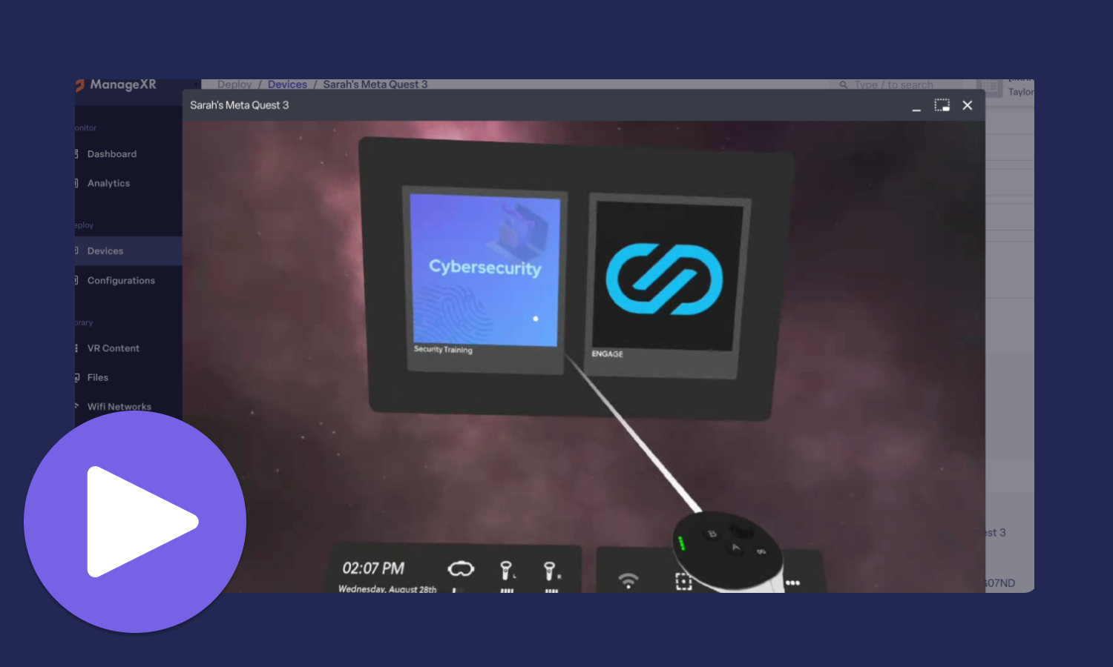The image size is (1113, 667).
Task: Follow the Deploy breadcrumb link
Action: pos(234,84)
